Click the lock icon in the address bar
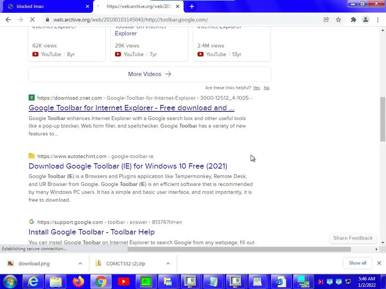 click(48, 20)
